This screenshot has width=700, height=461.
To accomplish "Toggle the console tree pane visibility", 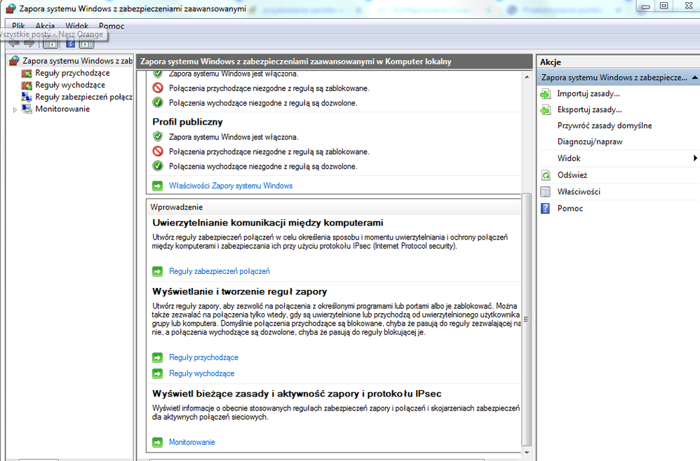I will pos(50,43).
